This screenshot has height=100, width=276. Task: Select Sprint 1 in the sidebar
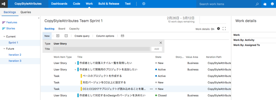[x=13, y=43]
